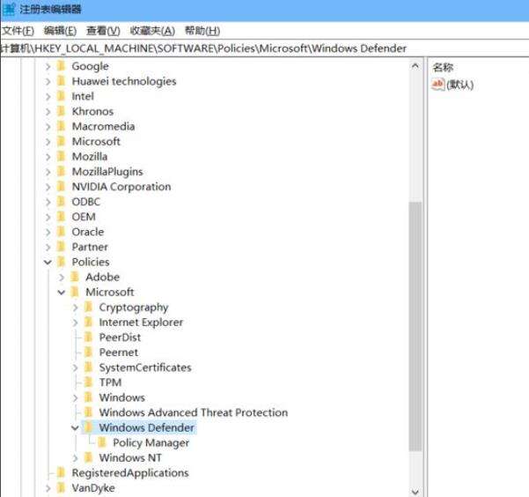The height and width of the screenshot is (497, 529).
Task: Expand the Internet Explorer key chevron
Action: click(x=75, y=323)
